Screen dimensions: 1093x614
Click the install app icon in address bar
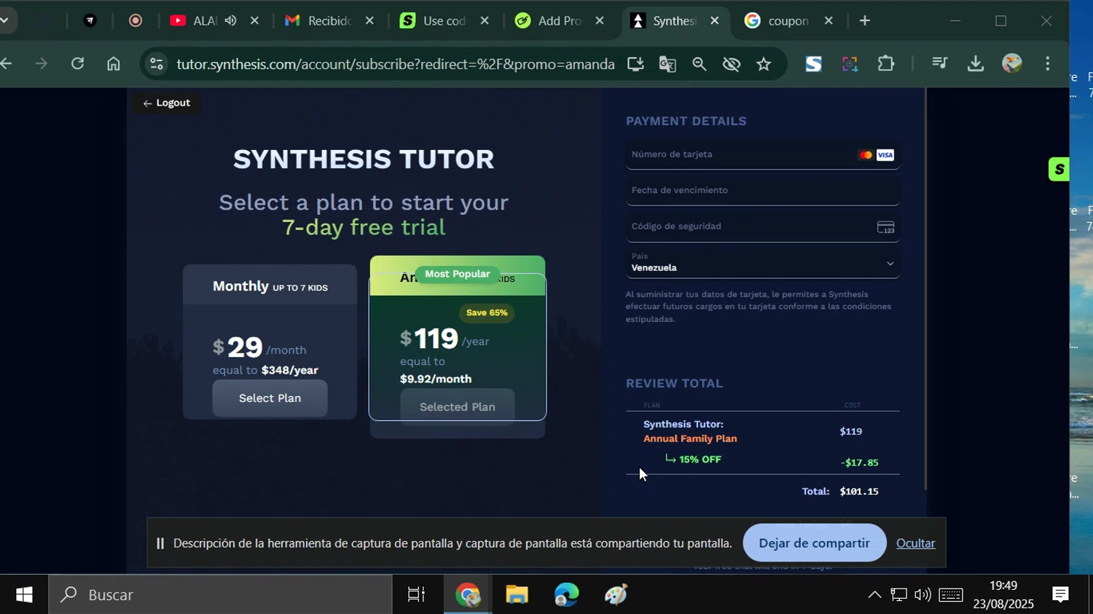click(635, 64)
